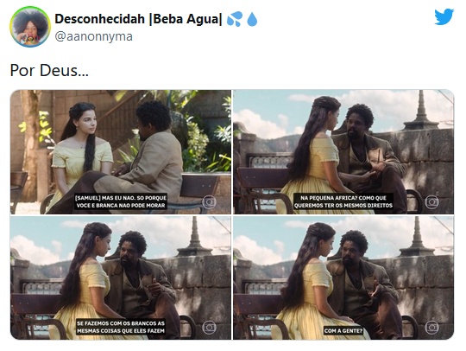Click the stone spire in top-right image

click(x=421, y=112)
